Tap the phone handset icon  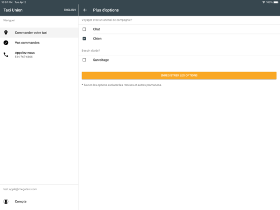(x=6, y=55)
